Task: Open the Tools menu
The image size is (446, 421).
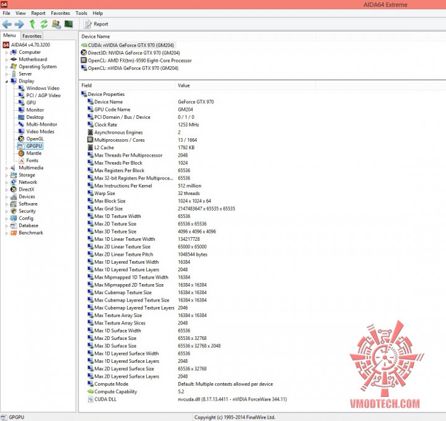Action: click(x=81, y=13)
